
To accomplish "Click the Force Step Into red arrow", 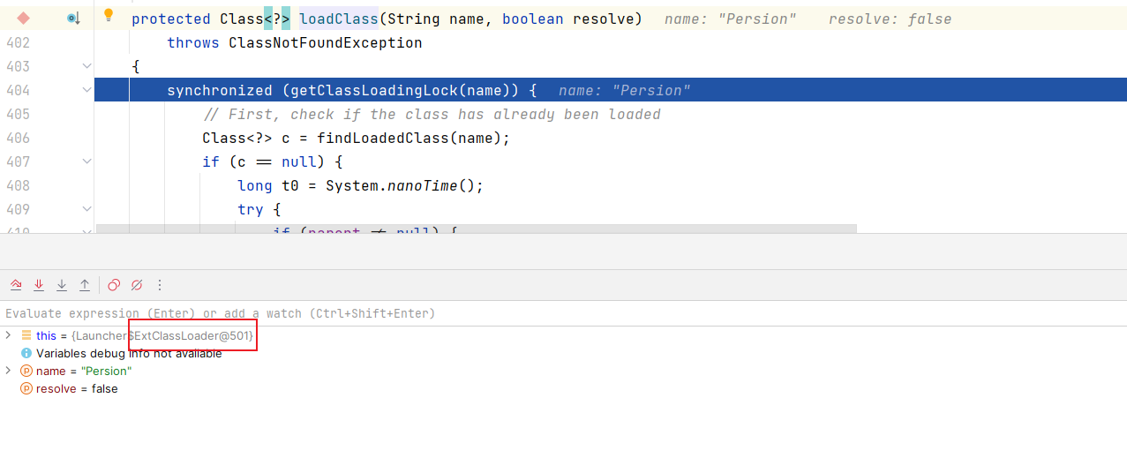I will pos(39,285).
